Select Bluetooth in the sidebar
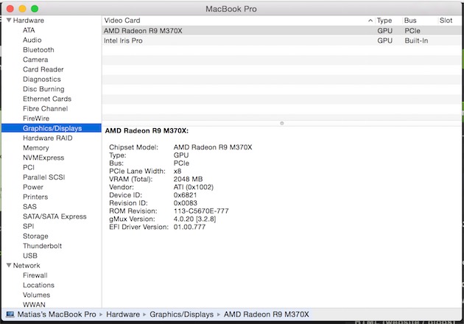Viewport: 464px width, 324px height. (x=38, y=50)
